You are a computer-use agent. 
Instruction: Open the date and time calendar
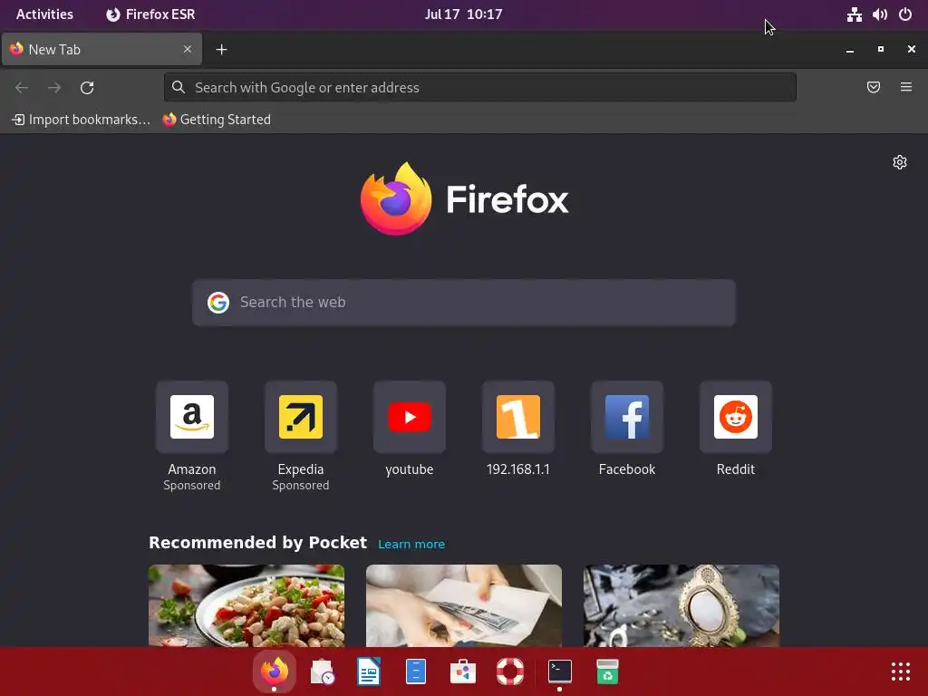click(x=463, y=14)
